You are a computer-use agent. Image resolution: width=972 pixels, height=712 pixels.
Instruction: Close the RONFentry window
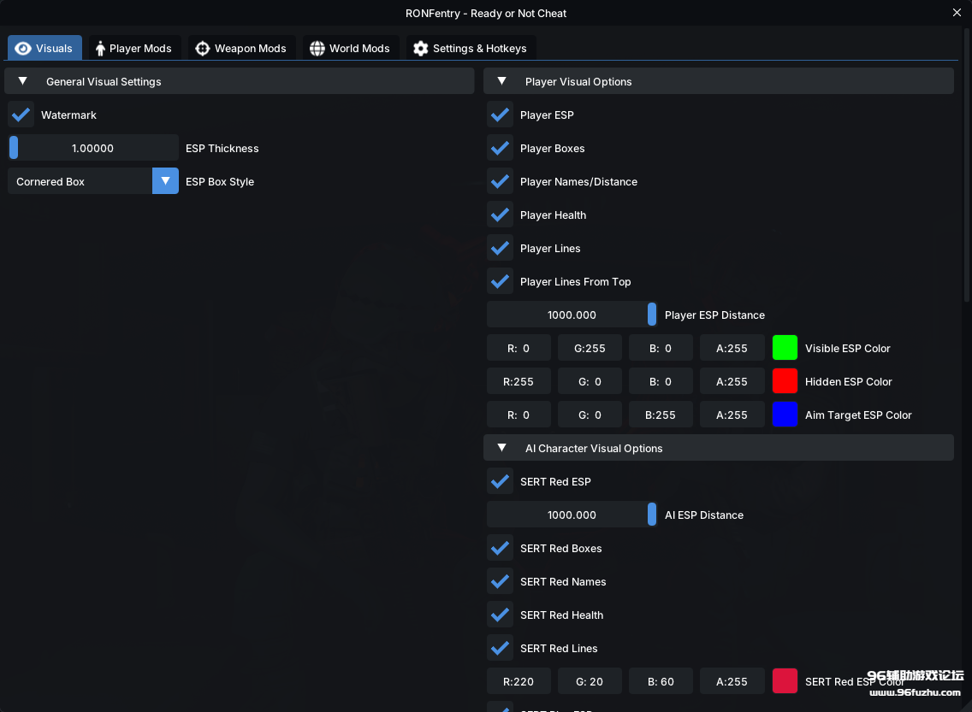tap(957, 13)
